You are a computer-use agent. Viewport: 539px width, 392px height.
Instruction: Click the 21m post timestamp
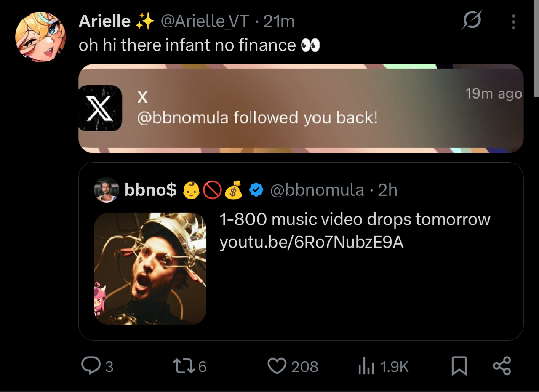pos(279,21)
